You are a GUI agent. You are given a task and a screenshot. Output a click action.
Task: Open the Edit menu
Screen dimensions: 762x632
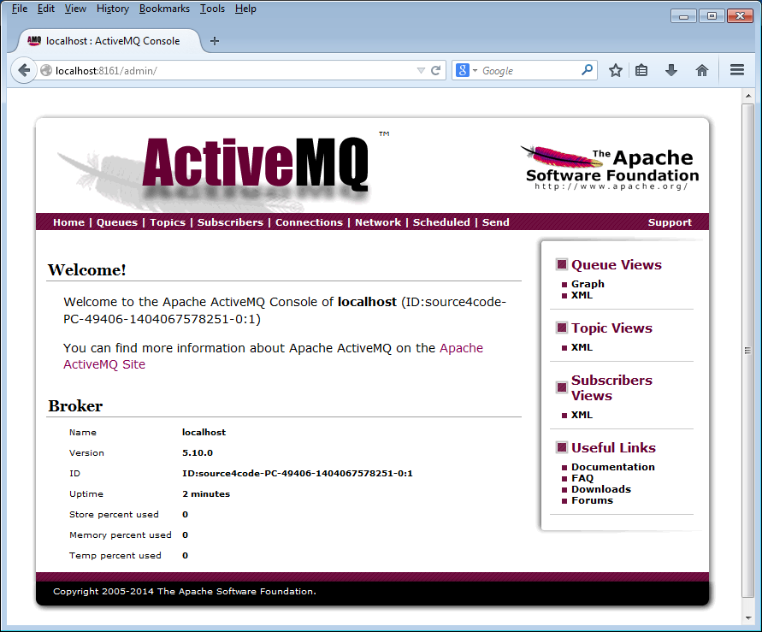coord(45,9)
